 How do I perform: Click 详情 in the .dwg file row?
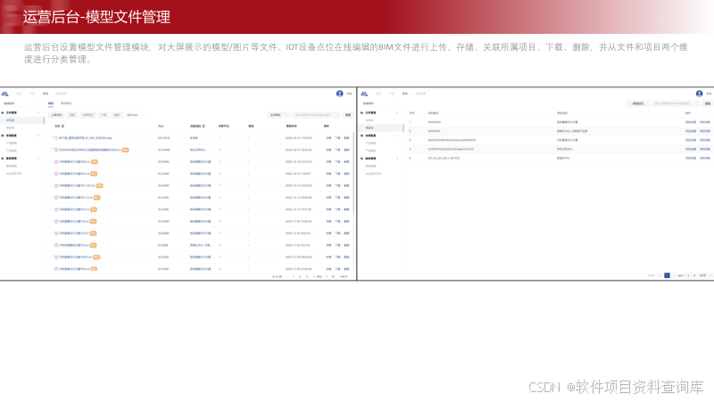pyautogui.click(x=328, y=138)
